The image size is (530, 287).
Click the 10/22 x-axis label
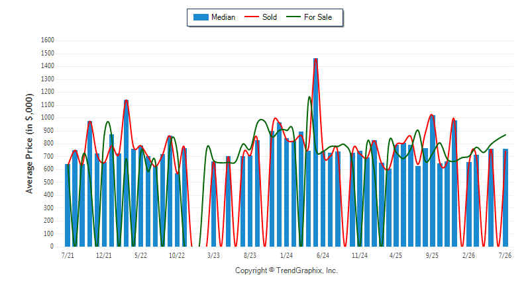(177, 255)
